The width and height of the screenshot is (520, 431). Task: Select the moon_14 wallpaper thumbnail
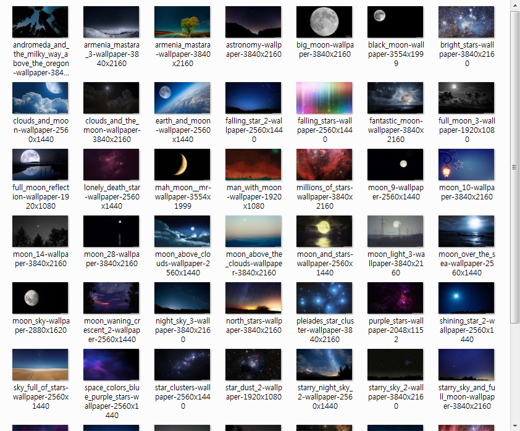click(x=40, y=231)
